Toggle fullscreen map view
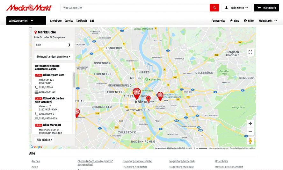 (x=250, y=52)
